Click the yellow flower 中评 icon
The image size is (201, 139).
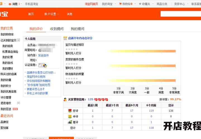pyautogui.click(x=70, y=116)
